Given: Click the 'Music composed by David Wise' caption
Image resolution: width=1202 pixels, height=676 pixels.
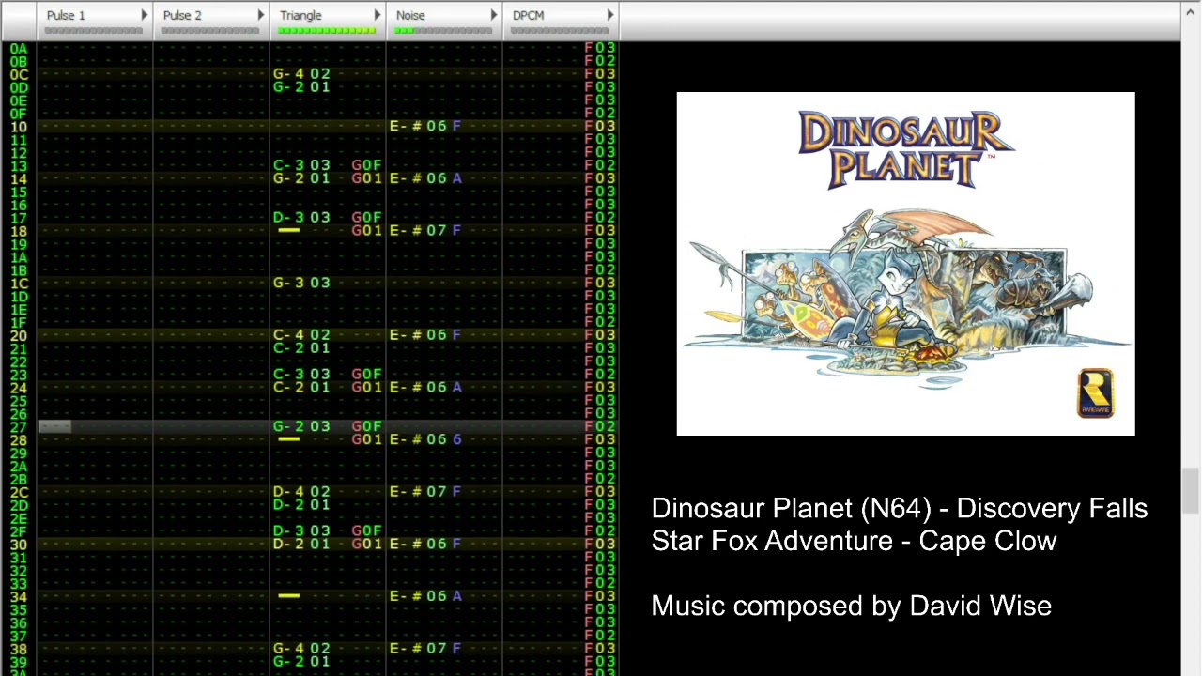Looking at the screenshot, I should (x=852, y=607).
